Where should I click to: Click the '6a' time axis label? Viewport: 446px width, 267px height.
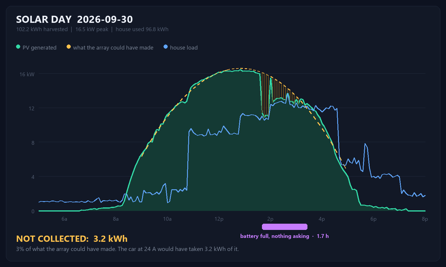pos(64,219)
